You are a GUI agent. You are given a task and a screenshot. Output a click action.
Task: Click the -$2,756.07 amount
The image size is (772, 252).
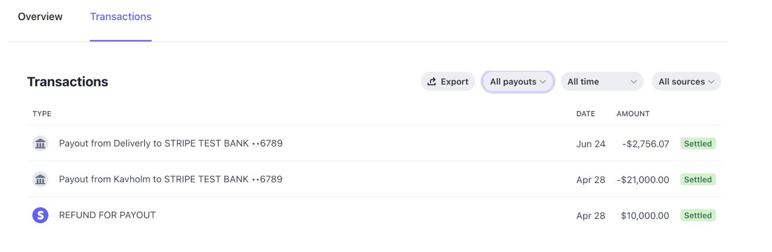tap(645, 144)
